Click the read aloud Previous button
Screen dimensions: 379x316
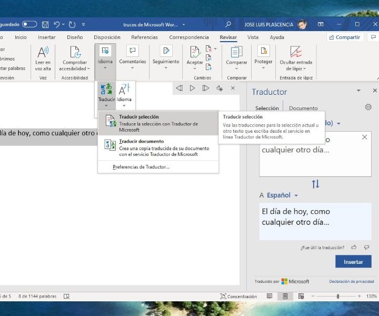point(179,88)
